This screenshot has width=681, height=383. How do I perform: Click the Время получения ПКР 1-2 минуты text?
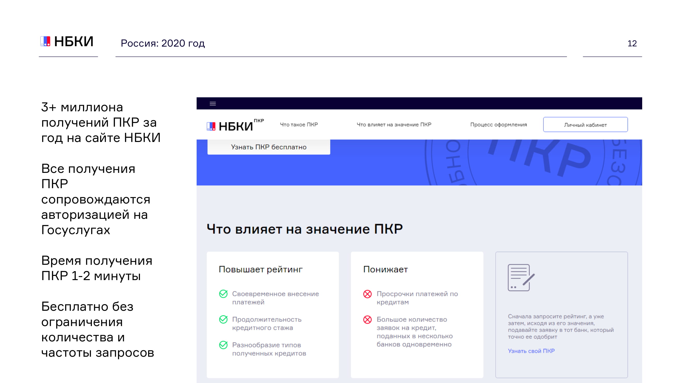point(97,268)
